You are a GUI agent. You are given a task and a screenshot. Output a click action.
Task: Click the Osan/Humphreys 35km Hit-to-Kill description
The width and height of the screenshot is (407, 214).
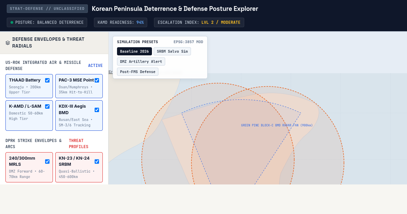tap(76, 90)
